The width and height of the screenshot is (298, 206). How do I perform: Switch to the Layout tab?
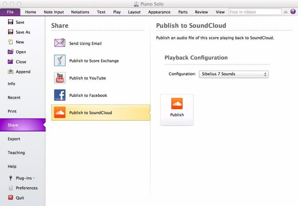coord(134,12)
